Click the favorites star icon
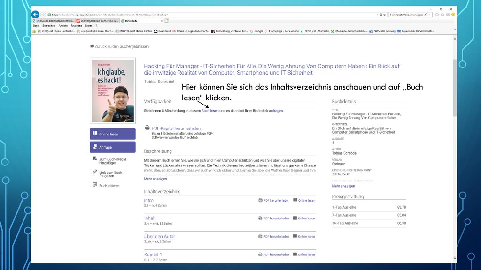Image resolution: width=481 pixels, height=270 pixels. tap(442, 15)
